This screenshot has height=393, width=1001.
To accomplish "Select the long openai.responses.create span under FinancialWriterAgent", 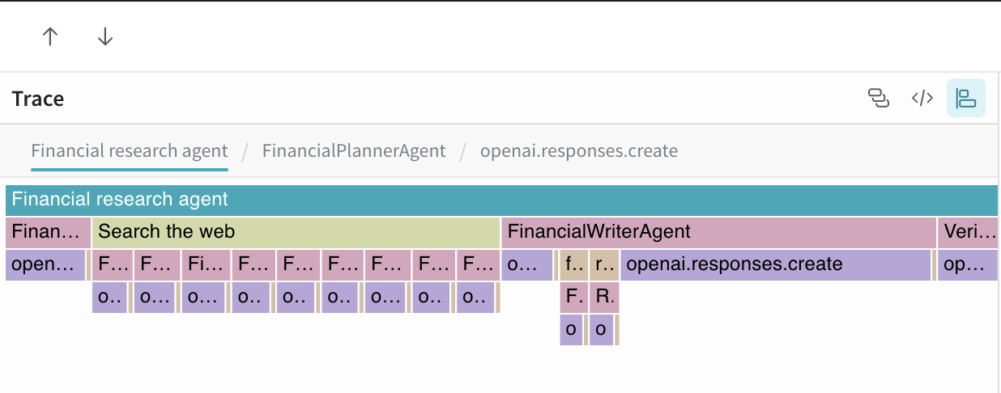I will [775, 265].
